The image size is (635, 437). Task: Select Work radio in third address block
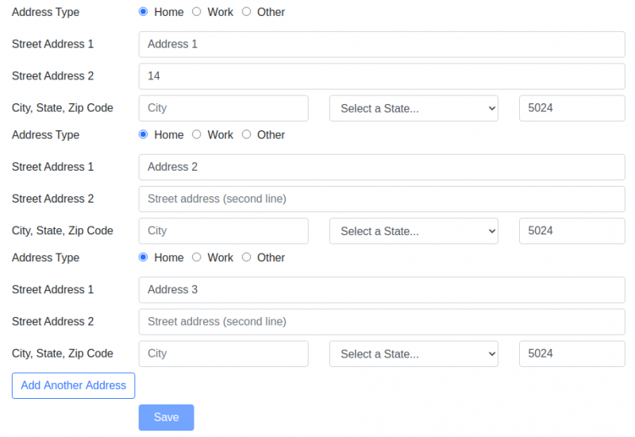pos(197,257)
